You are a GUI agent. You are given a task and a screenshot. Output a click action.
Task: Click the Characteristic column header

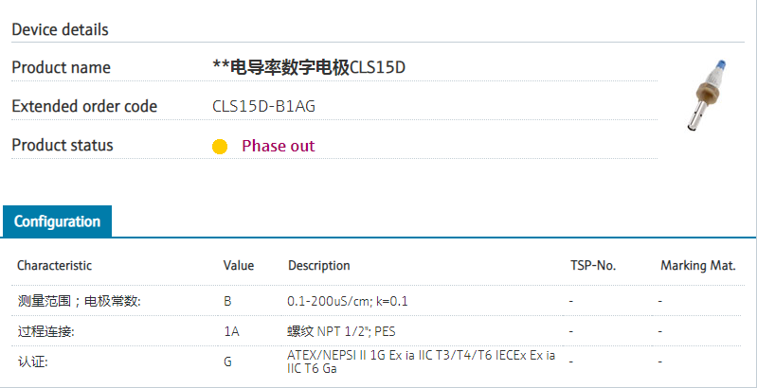[55, 266]
